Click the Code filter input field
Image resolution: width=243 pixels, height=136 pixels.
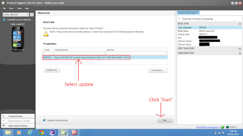[48, 53]
